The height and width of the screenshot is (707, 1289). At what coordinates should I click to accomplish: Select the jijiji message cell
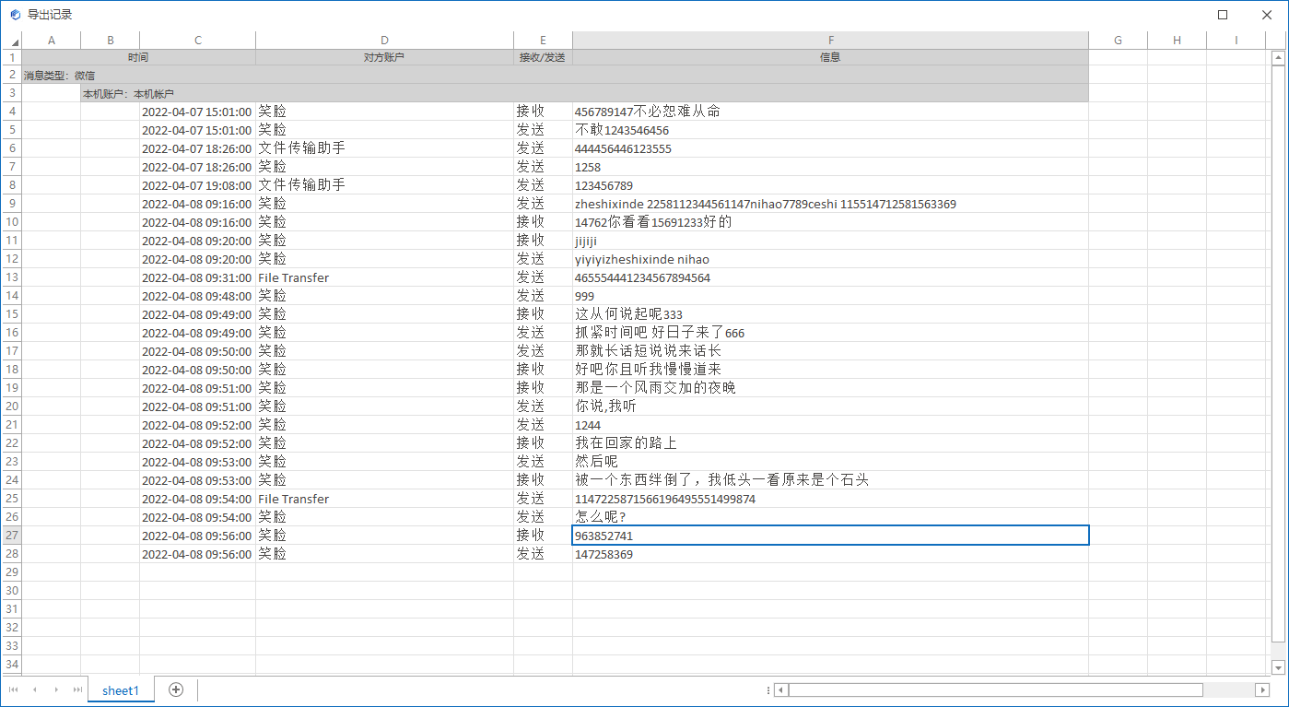(831, 241)
